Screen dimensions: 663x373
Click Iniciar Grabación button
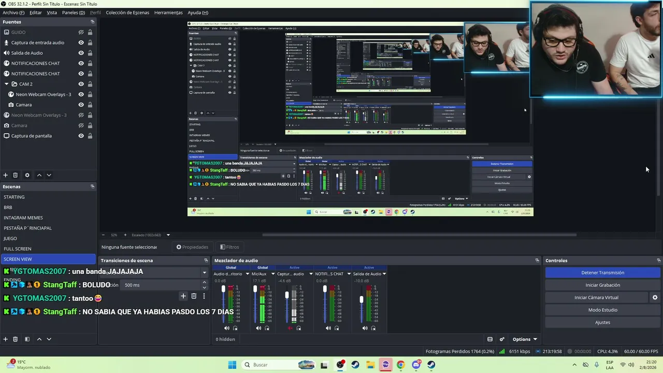(x=603, y=285)
